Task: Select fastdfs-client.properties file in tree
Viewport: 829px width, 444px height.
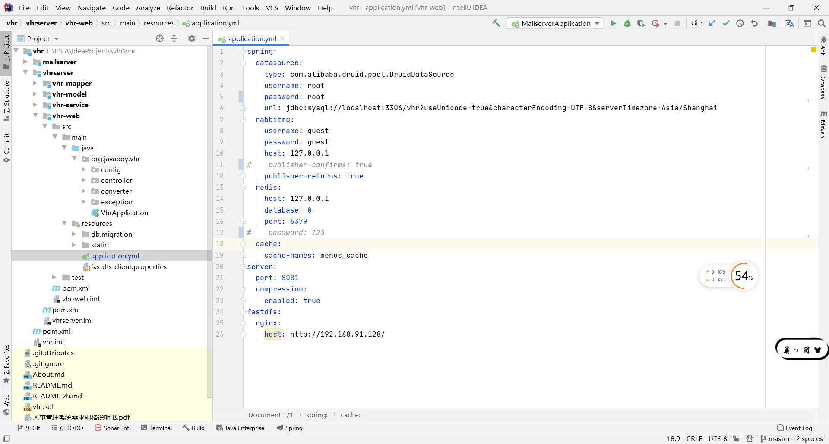Action: click(x=129, y=266)
